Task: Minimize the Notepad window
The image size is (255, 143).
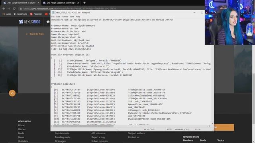Action: click(194, 12)
